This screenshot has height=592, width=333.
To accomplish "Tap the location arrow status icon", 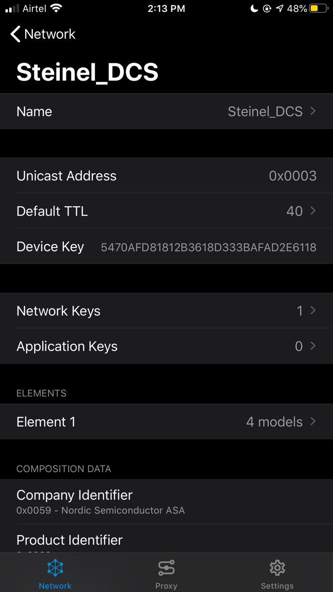I will (280, 9).
